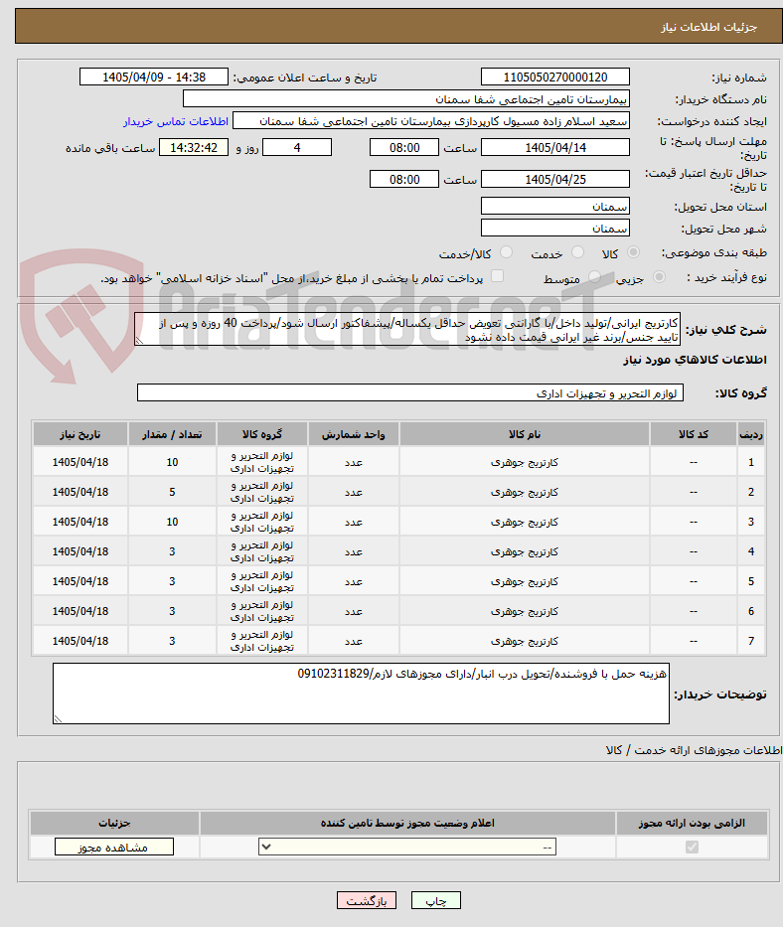
Task: Select the کالا/خدمت radio button
Action: 506,253
